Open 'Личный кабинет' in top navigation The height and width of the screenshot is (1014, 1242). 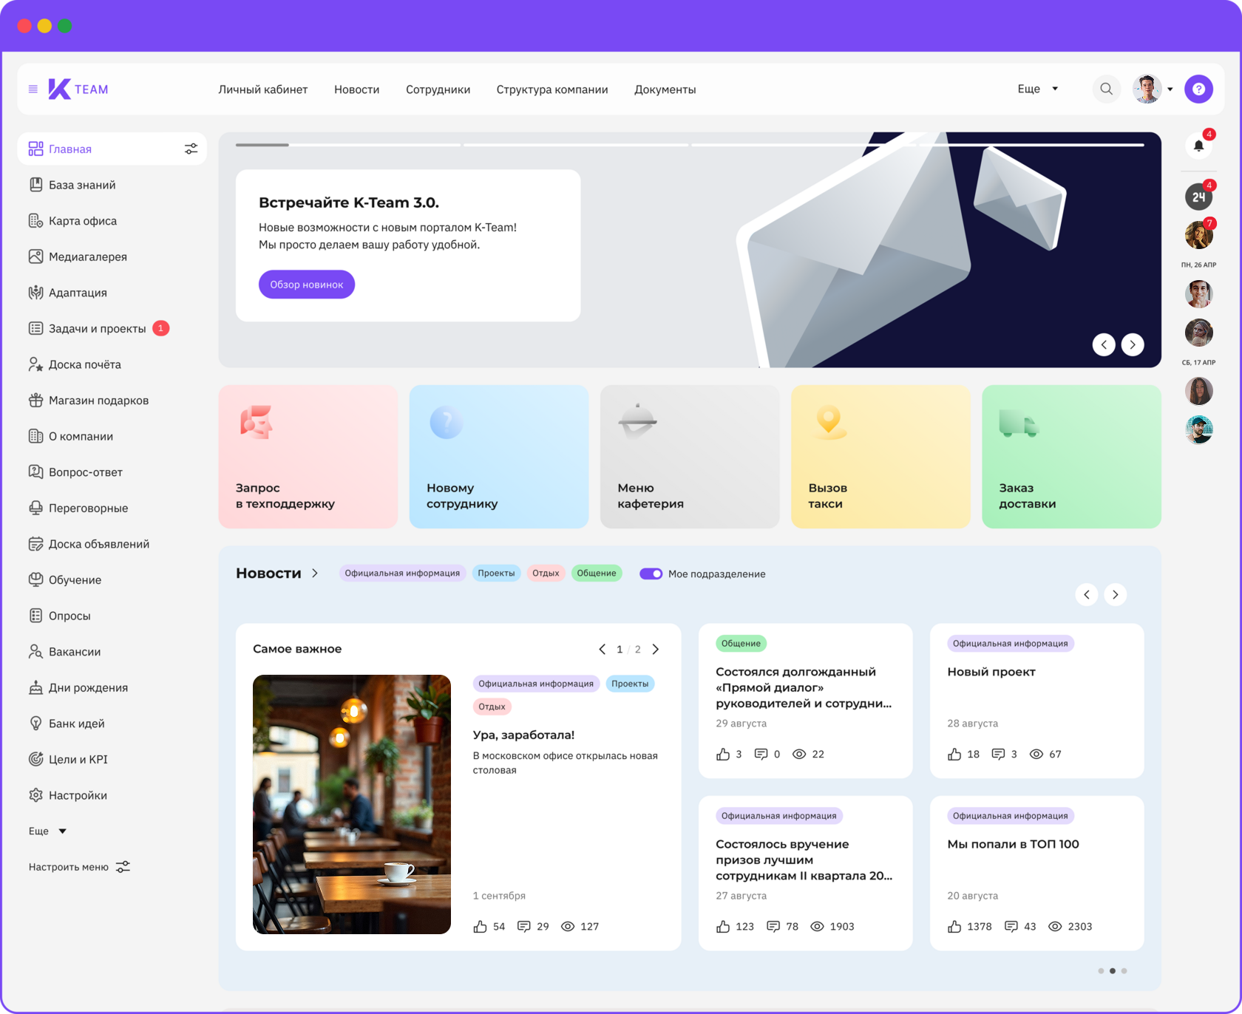coord(263,89)
